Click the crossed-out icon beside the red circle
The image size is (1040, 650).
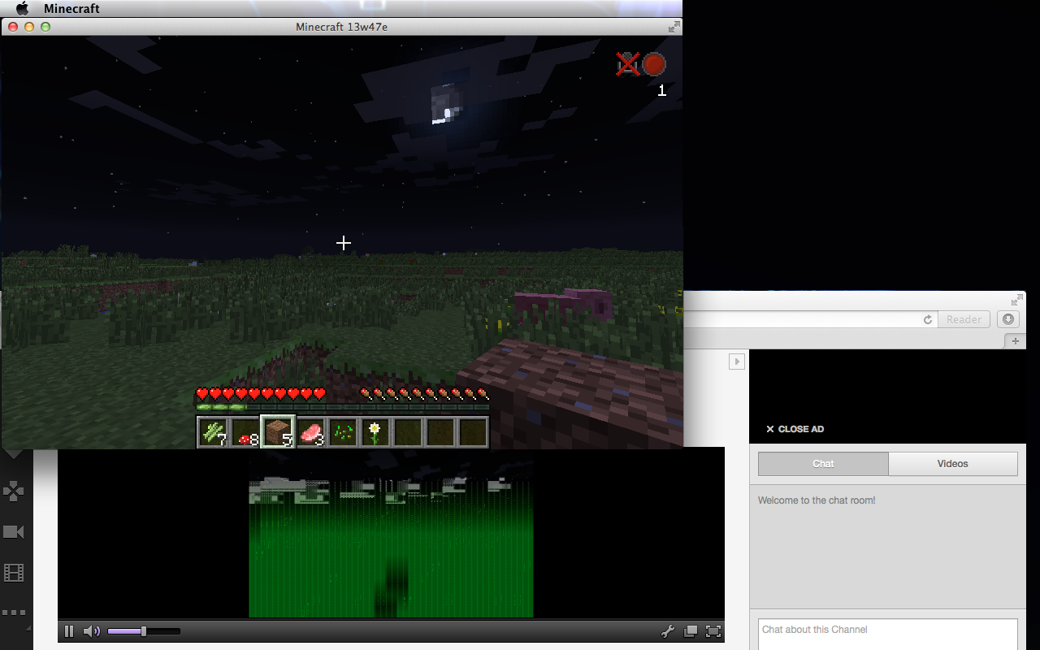point(628,64)
